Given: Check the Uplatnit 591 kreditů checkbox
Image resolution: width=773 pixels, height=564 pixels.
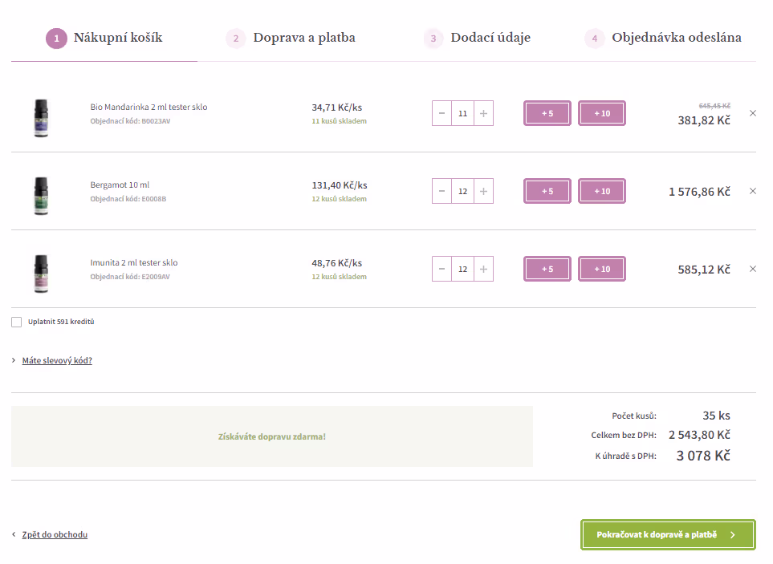Looking at the screenshot, I should (17, 323).
